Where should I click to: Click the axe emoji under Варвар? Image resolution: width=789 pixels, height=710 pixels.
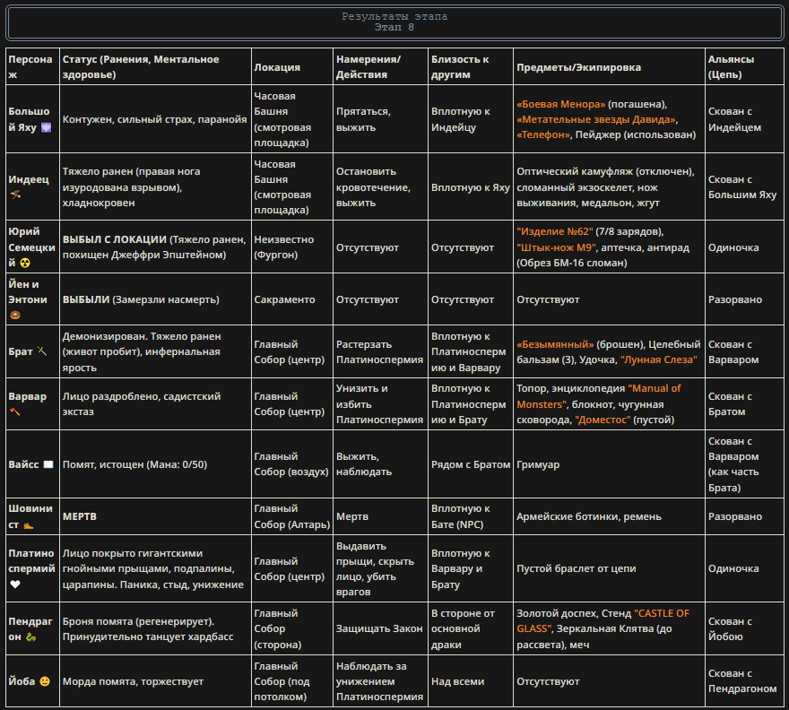pos(15,411)
